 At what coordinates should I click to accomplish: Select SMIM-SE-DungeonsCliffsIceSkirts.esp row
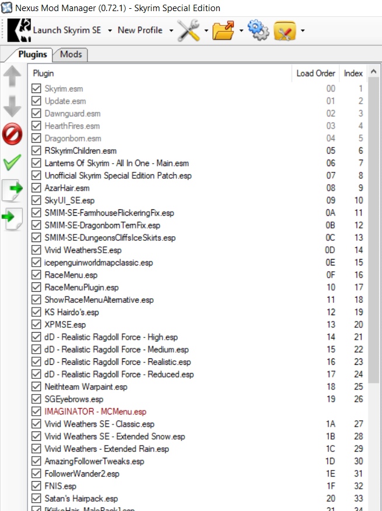point(197,237)
